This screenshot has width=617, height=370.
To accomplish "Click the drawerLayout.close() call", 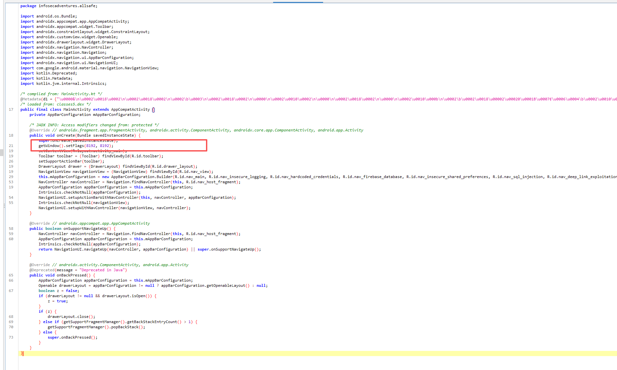I will pos(71,317).
